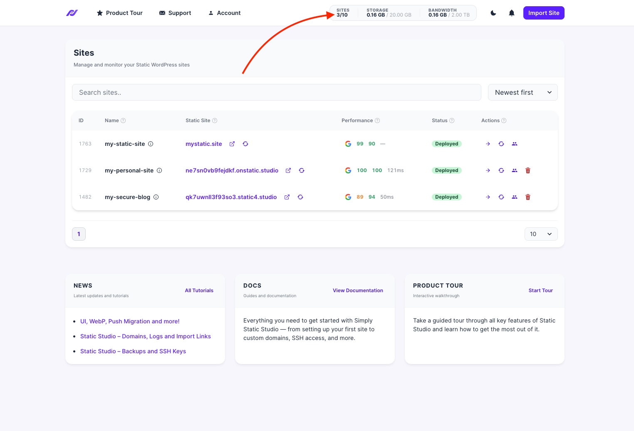Open the mystatic.site link
Image resolution: width=634 pixels, height=431 pixels.
click(204, 144)
